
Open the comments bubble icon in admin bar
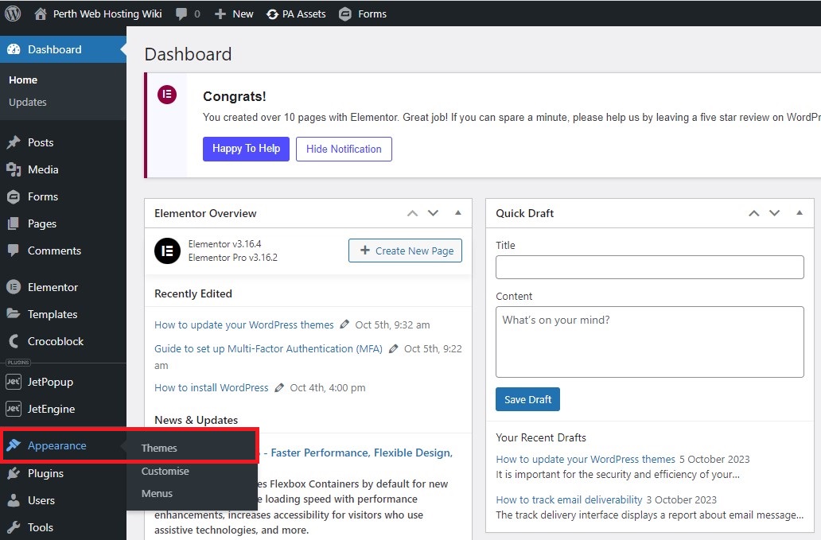tap(181, 14)
